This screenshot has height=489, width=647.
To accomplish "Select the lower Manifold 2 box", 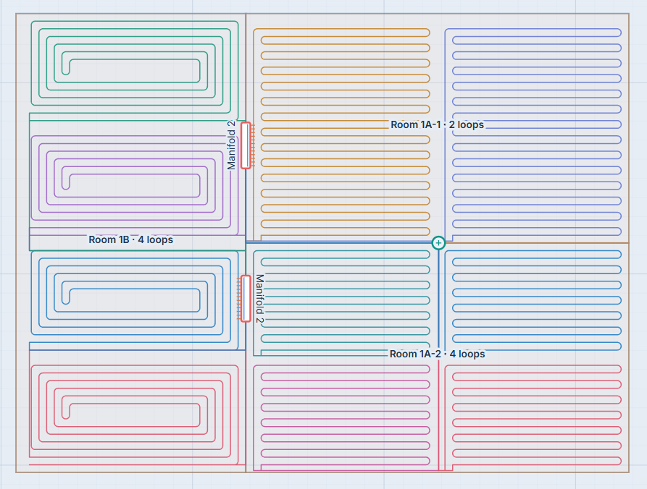I will 246,299.
